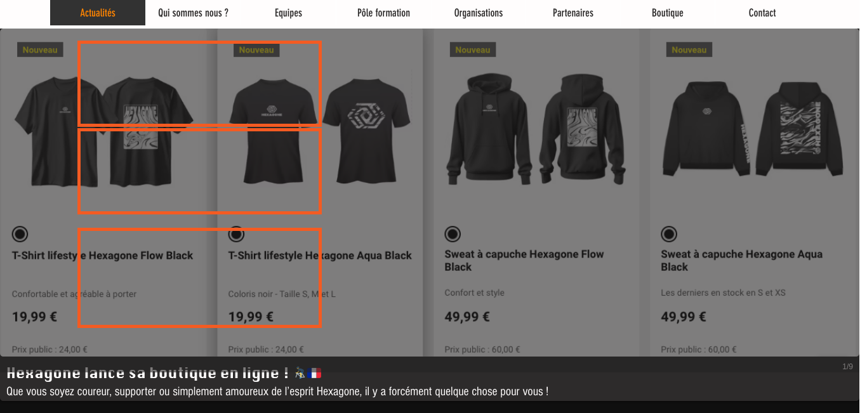The image size is (867, 413).
Task: Open the Actualités menu item
Action: [98, 13]
